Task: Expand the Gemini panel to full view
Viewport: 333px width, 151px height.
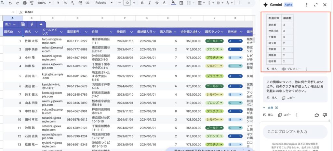Action: 316,5
